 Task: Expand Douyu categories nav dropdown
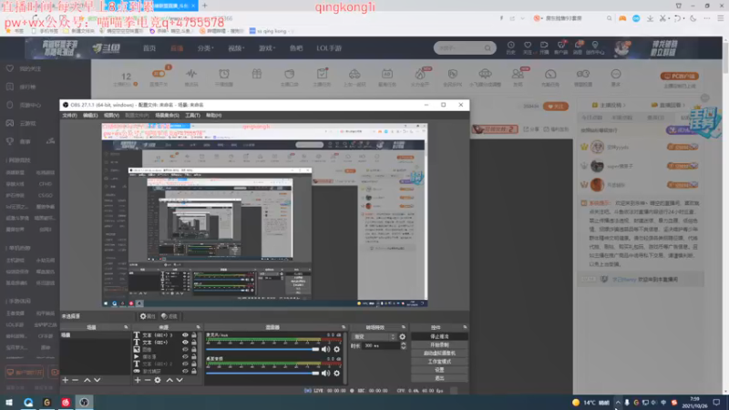[x=205, y=48]
